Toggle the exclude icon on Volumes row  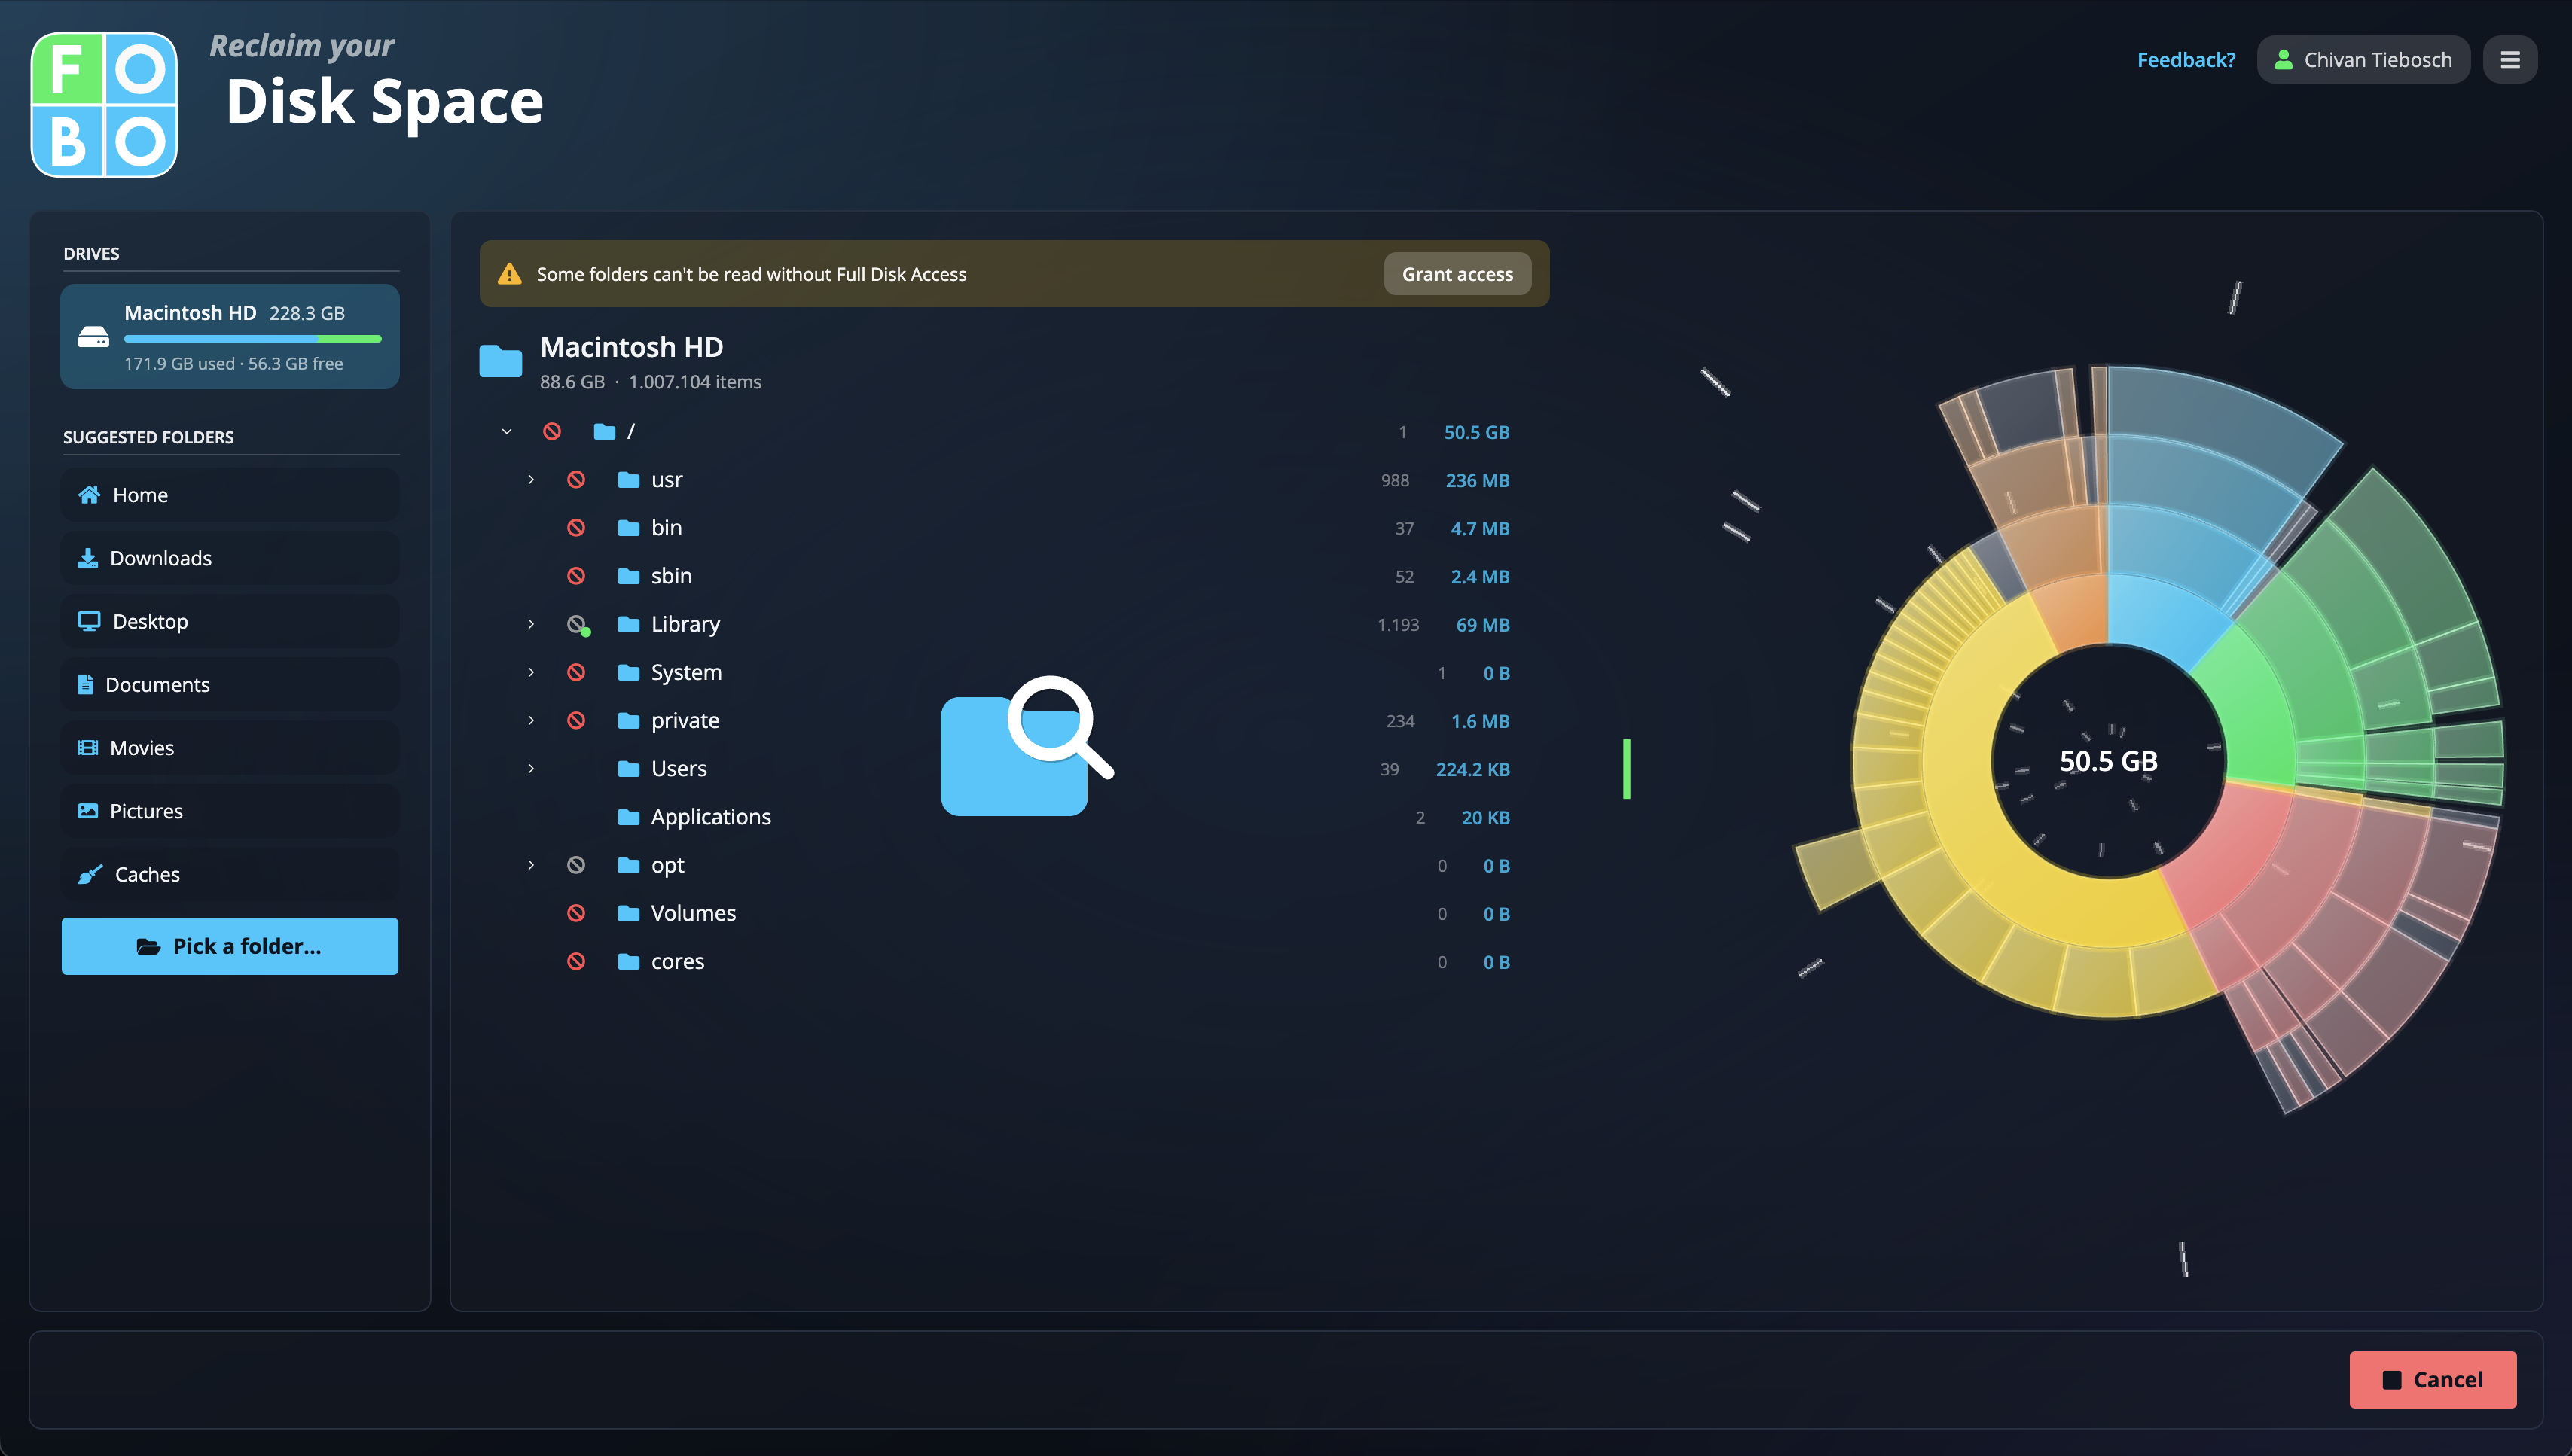pyautogui.click(x=576, y=913)
